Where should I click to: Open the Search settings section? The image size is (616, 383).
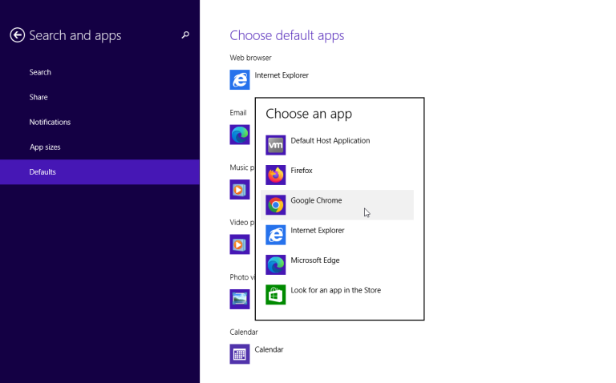coord(40,72)
